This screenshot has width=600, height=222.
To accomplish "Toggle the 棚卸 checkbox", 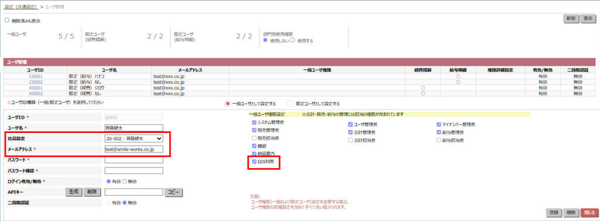I will pyautogui.click(x=254, y=146).
